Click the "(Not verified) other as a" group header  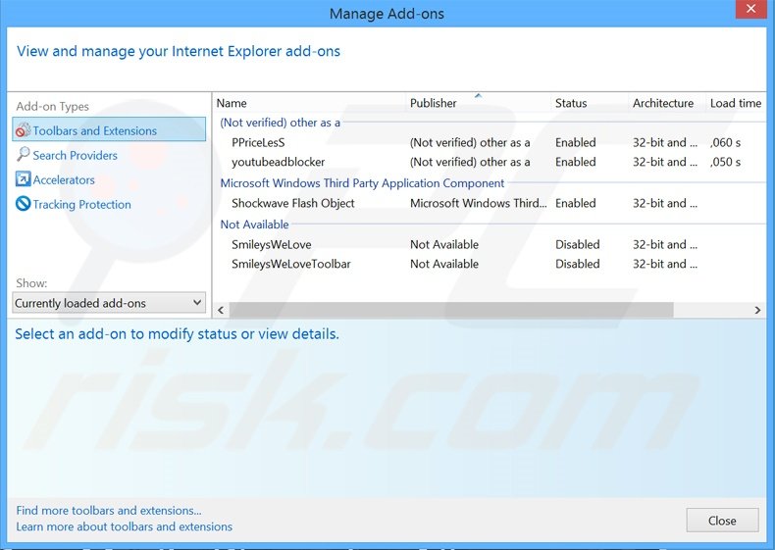tap(281, 123)
